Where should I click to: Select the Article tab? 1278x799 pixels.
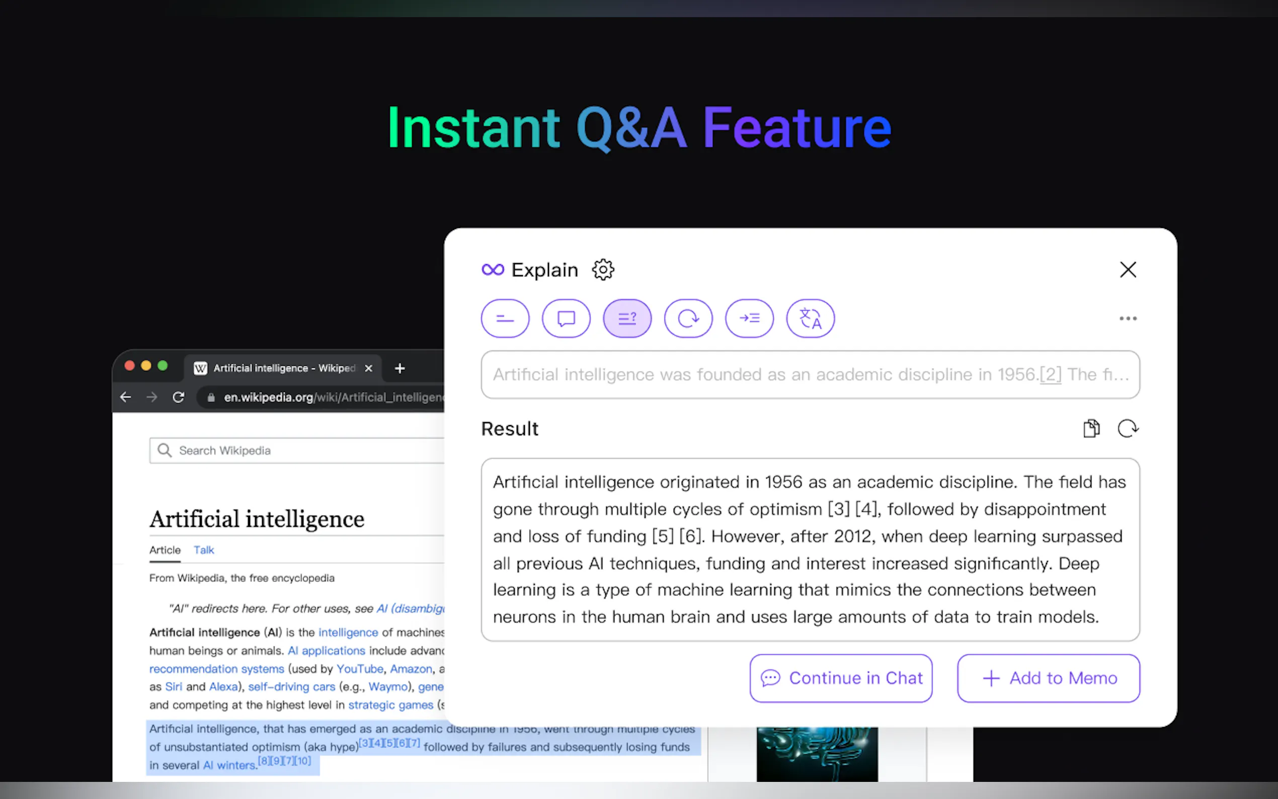[165, 550]
